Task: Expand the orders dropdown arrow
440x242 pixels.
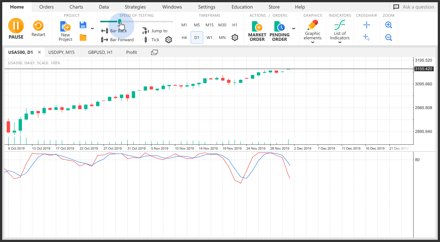Action: tap(294, 29)
